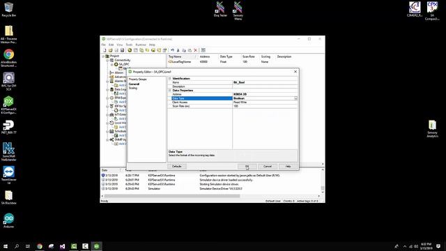The width and height of the screenshot is (446, 251).
Task: Click the Client Access Read/Write value
Action: (265, 102)
